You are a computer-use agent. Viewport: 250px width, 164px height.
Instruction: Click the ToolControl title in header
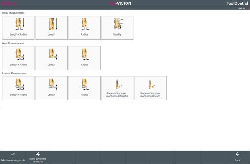(x=237, y=3)
